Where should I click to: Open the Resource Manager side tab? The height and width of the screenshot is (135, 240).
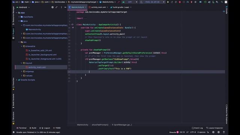pos(13,15)
